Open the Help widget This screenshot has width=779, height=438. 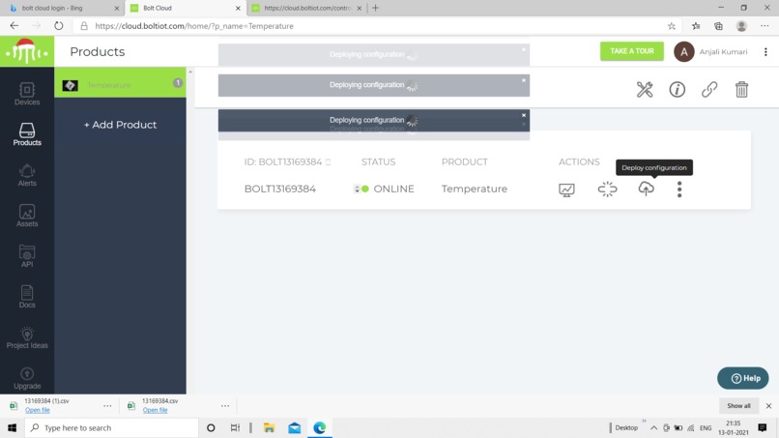(742, 378)
